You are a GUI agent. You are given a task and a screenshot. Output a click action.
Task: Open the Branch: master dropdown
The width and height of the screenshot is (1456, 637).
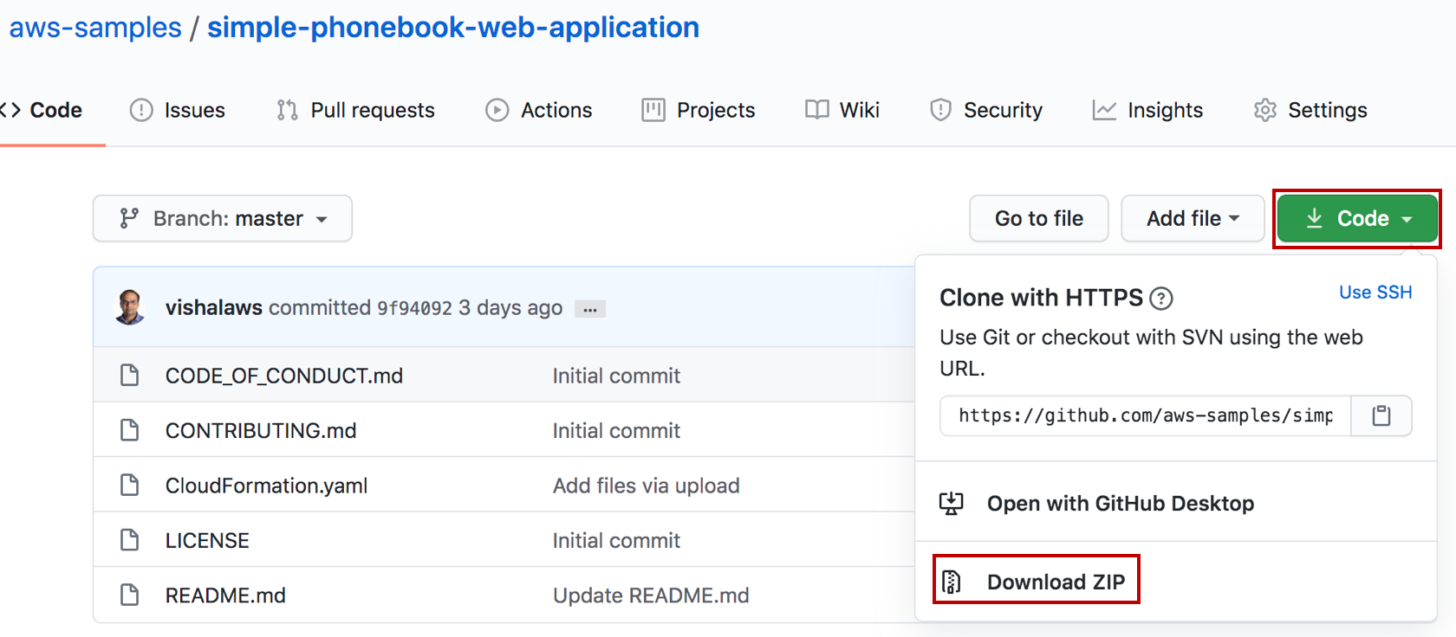(x=223, y=218)
